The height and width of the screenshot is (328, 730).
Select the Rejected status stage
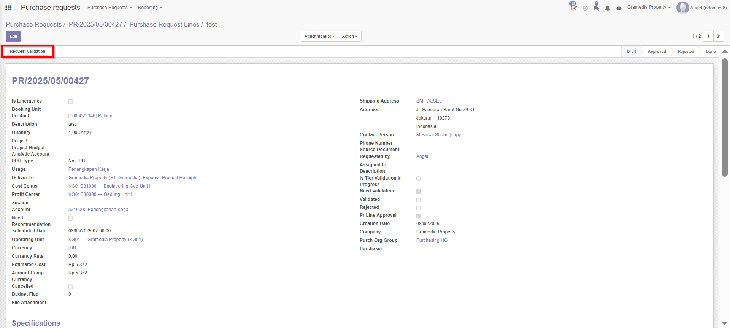(686, 52)
